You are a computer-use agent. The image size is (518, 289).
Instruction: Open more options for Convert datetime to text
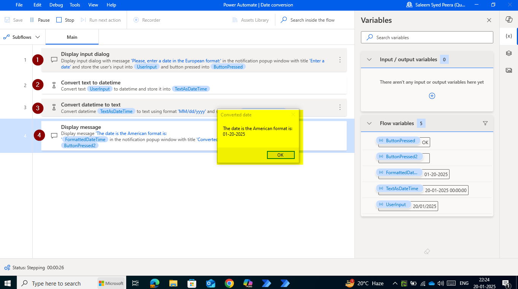[340, 108]
